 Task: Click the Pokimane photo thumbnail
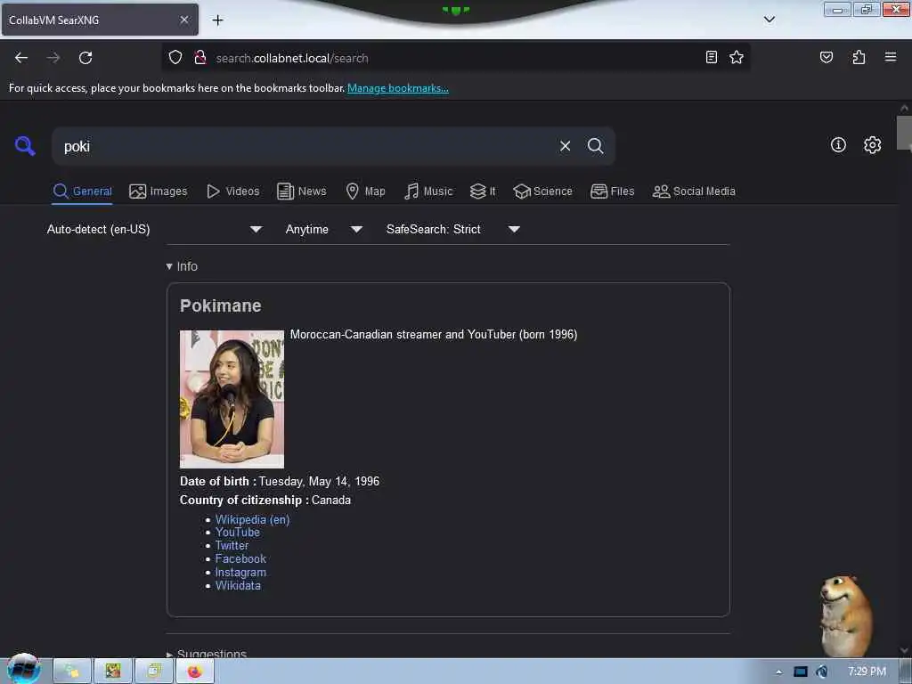tap(232, 399)
